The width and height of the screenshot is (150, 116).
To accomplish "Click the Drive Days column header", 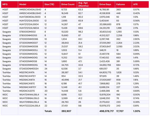I will click(x=107, y=4).
